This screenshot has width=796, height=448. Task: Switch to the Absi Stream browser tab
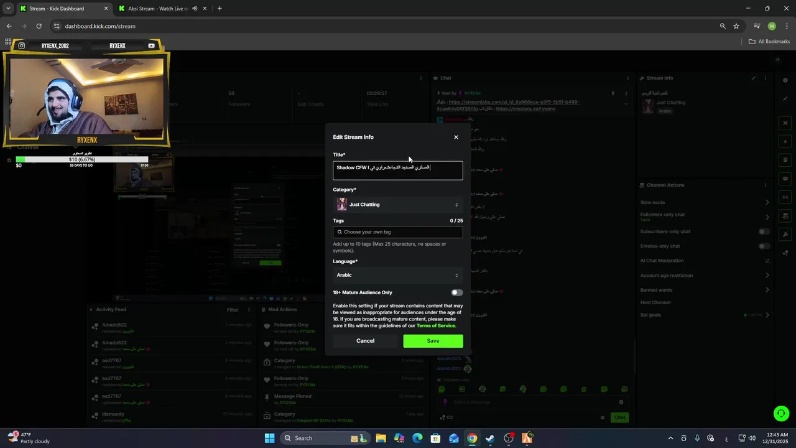pyautogui.click(x=158, y=9)
